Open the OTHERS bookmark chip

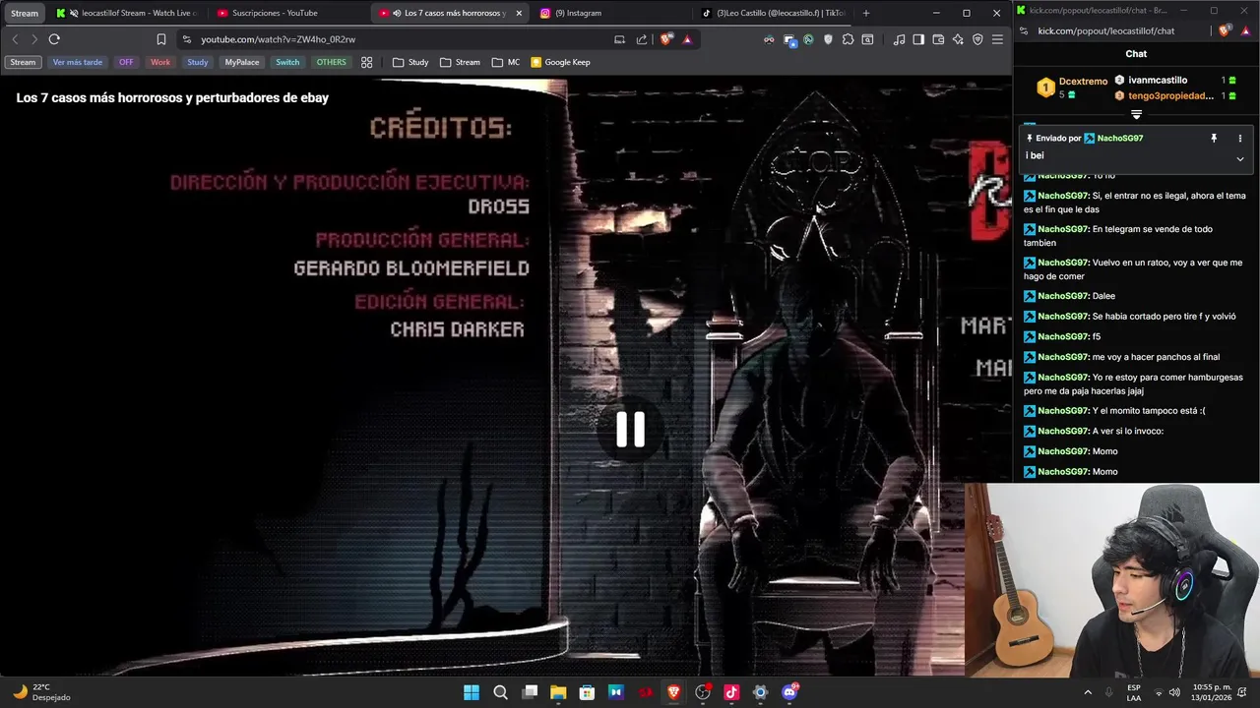(332, 62)
